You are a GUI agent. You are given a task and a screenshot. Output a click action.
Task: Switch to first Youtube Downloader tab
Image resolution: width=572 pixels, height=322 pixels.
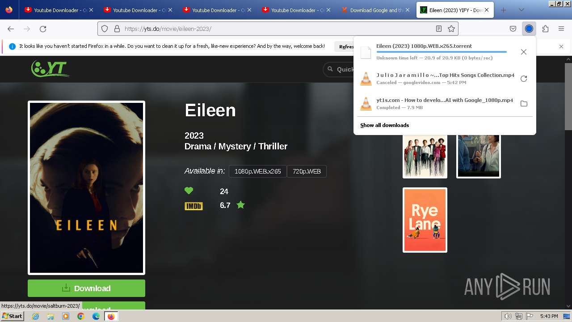click(x=58, y=10)
